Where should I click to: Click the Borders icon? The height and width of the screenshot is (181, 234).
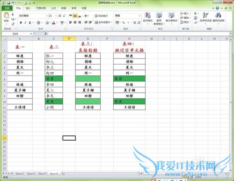click(38, 23)
